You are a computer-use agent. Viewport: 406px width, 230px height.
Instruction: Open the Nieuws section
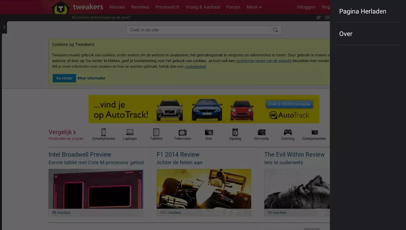click(117, 7)
